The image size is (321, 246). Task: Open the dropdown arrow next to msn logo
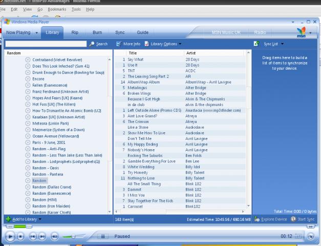[310, 33]
